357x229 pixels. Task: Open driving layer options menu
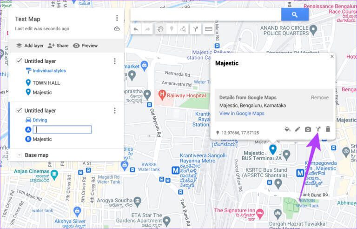(115, 111)
